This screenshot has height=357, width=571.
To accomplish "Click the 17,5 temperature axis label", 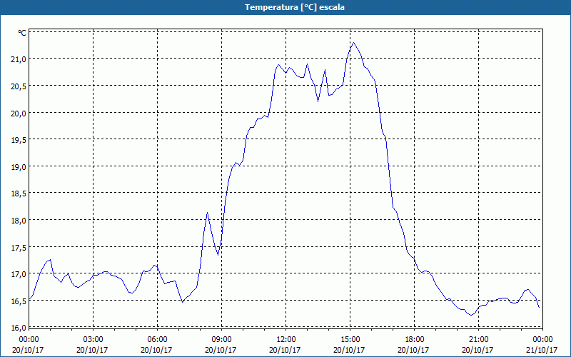I will (x=19, y=247).
